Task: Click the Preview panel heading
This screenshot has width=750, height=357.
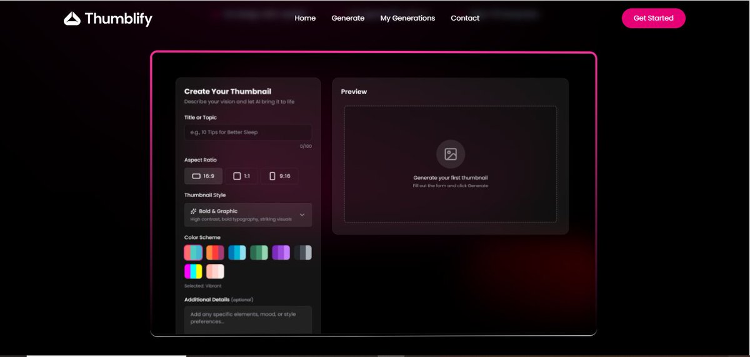Action: (x=354, y=92)
